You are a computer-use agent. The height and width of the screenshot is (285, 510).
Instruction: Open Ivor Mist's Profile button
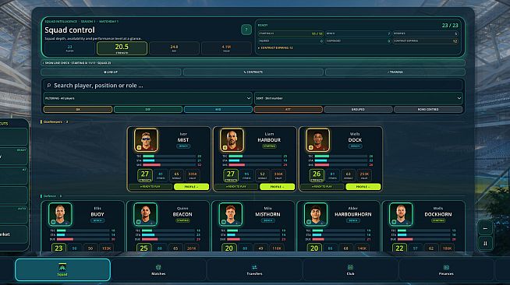[191, 187]
